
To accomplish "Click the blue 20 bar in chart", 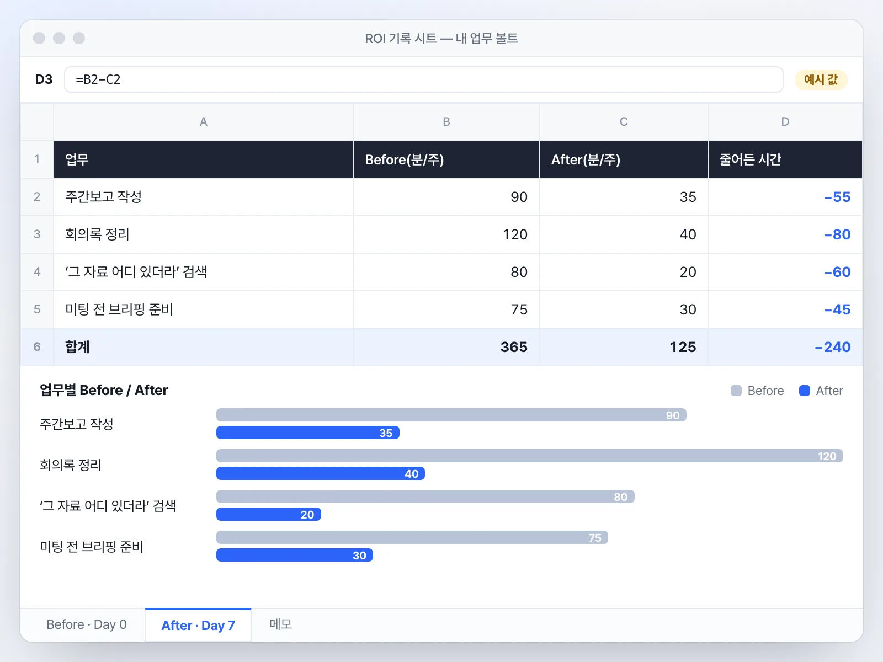I will [269, 514].
